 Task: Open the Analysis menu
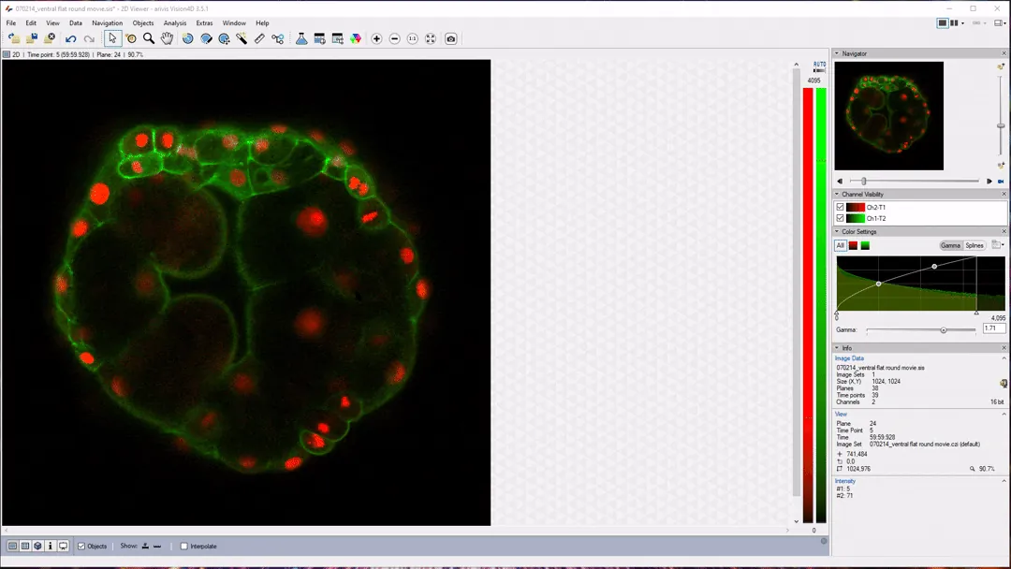pyautogui.click(x=175, y=22)
